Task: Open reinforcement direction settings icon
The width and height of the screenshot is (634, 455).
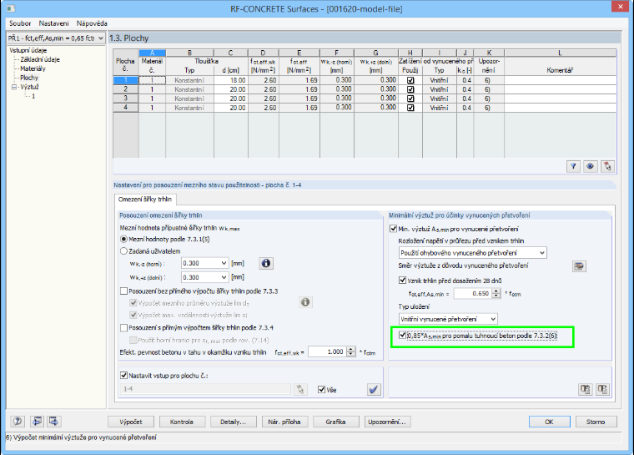Action: [x=579, y=266]
